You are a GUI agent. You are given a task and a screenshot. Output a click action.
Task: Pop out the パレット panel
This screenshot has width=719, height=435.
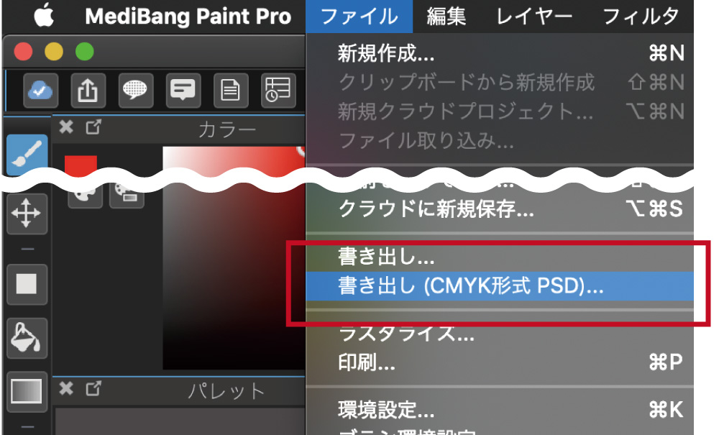(x=93, y=389)
